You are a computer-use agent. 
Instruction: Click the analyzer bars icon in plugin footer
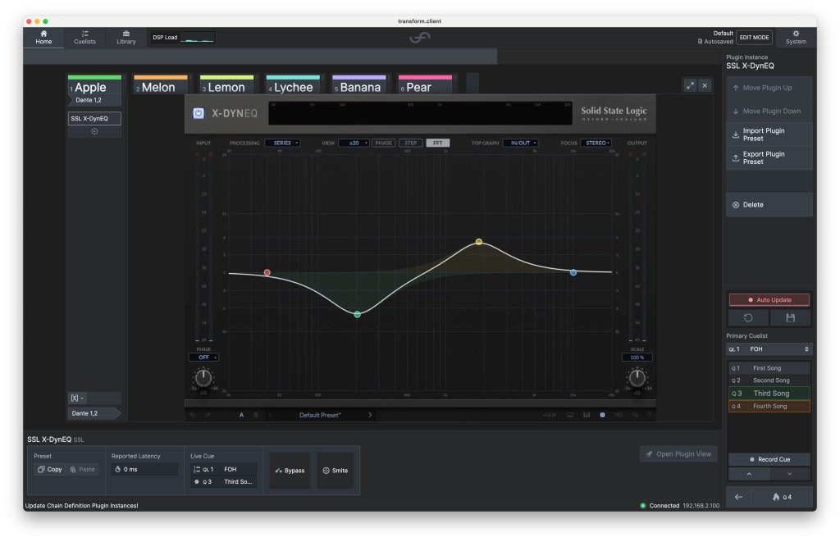pos(586,415)
